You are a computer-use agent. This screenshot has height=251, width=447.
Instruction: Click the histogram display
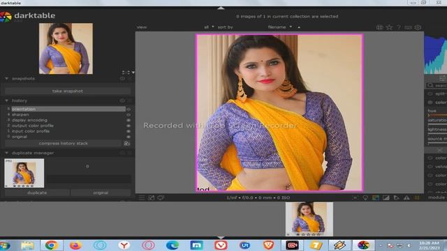tap(435, 54)
